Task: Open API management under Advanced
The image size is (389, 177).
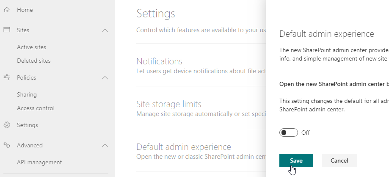Action: pos(39,162)
